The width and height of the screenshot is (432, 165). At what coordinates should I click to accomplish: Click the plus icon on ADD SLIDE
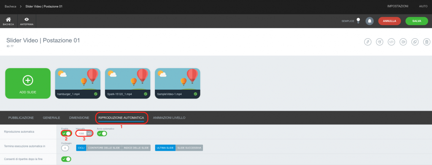[x=28, y=80]
